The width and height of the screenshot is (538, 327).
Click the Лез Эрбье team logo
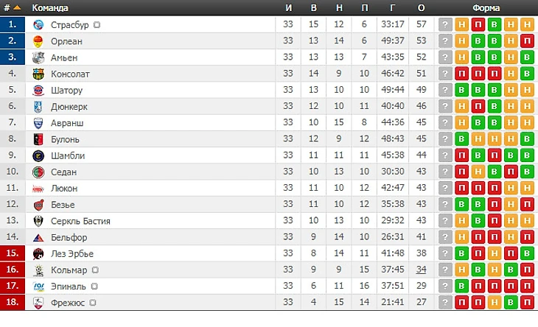pyautogui.click(x=38, y=253)
